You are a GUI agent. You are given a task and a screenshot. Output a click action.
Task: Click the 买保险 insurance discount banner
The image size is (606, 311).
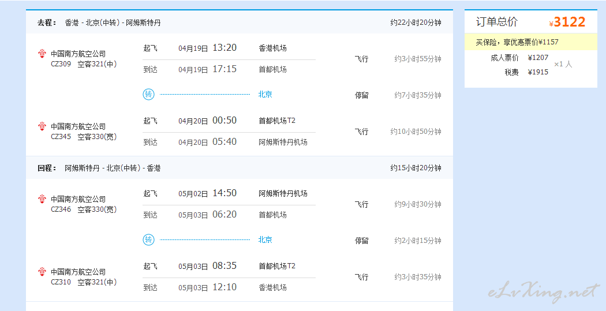coord(530,42)
